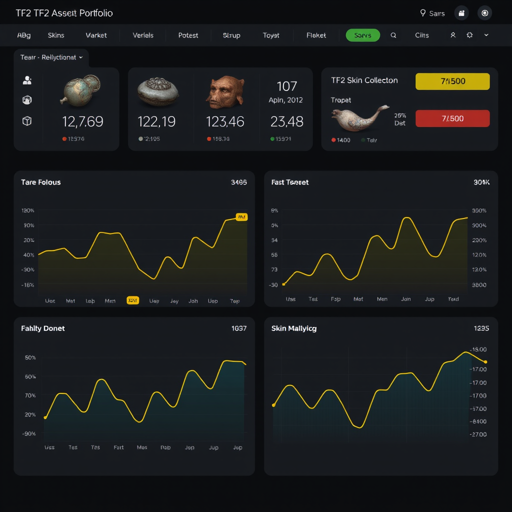This screenshot has height=512, width=512.
Task: Click the Skin Mallyicg chart title
Action: 294,328
